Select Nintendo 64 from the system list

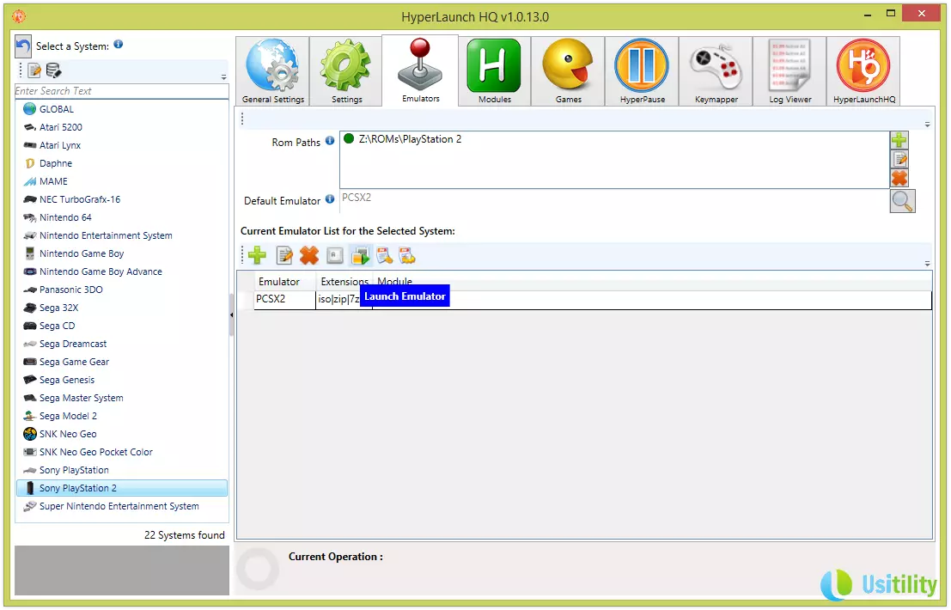65,217
